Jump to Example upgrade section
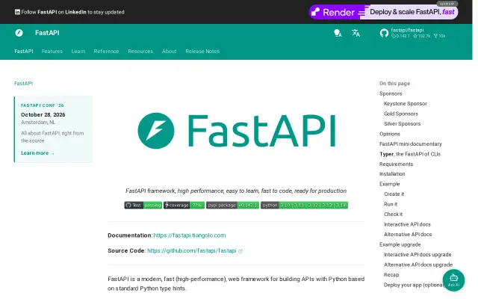Viewport: 478px width, 299px height. (x=400, y=244)
